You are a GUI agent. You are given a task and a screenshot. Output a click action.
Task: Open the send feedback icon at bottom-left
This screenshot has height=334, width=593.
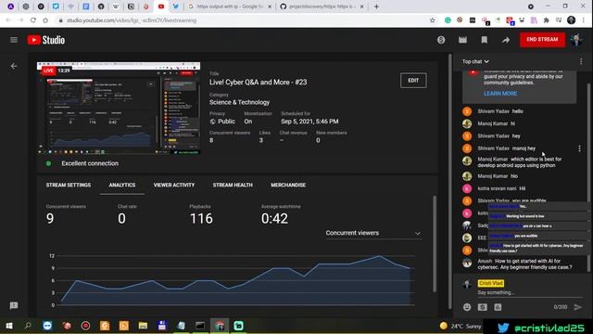tap(14, 305)
